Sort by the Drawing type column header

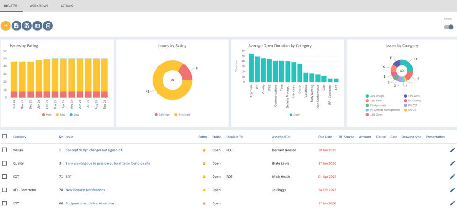coord(411,137)
